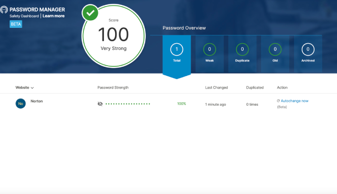Click the Password Manager logo icon
The height and width of the screenshot is (194, 337).
4,10
